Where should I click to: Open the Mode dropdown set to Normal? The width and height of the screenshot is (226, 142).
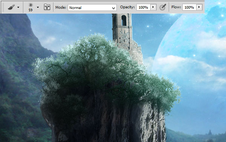click(92, 8)
